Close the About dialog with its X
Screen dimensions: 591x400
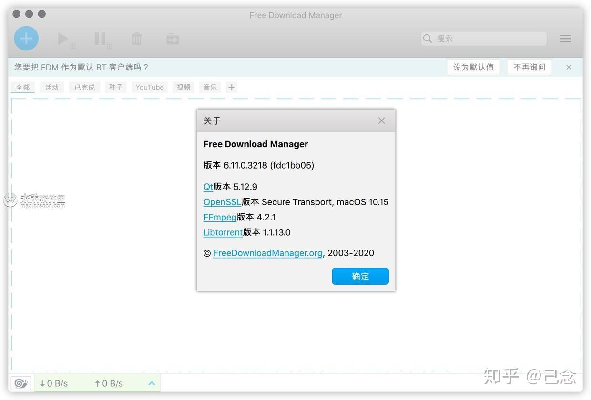pyautogui.click(x=381, y=120)
